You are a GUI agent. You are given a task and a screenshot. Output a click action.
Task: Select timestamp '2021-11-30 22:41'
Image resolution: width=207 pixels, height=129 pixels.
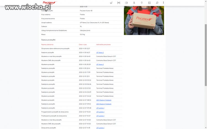click(x=84, y=68)
